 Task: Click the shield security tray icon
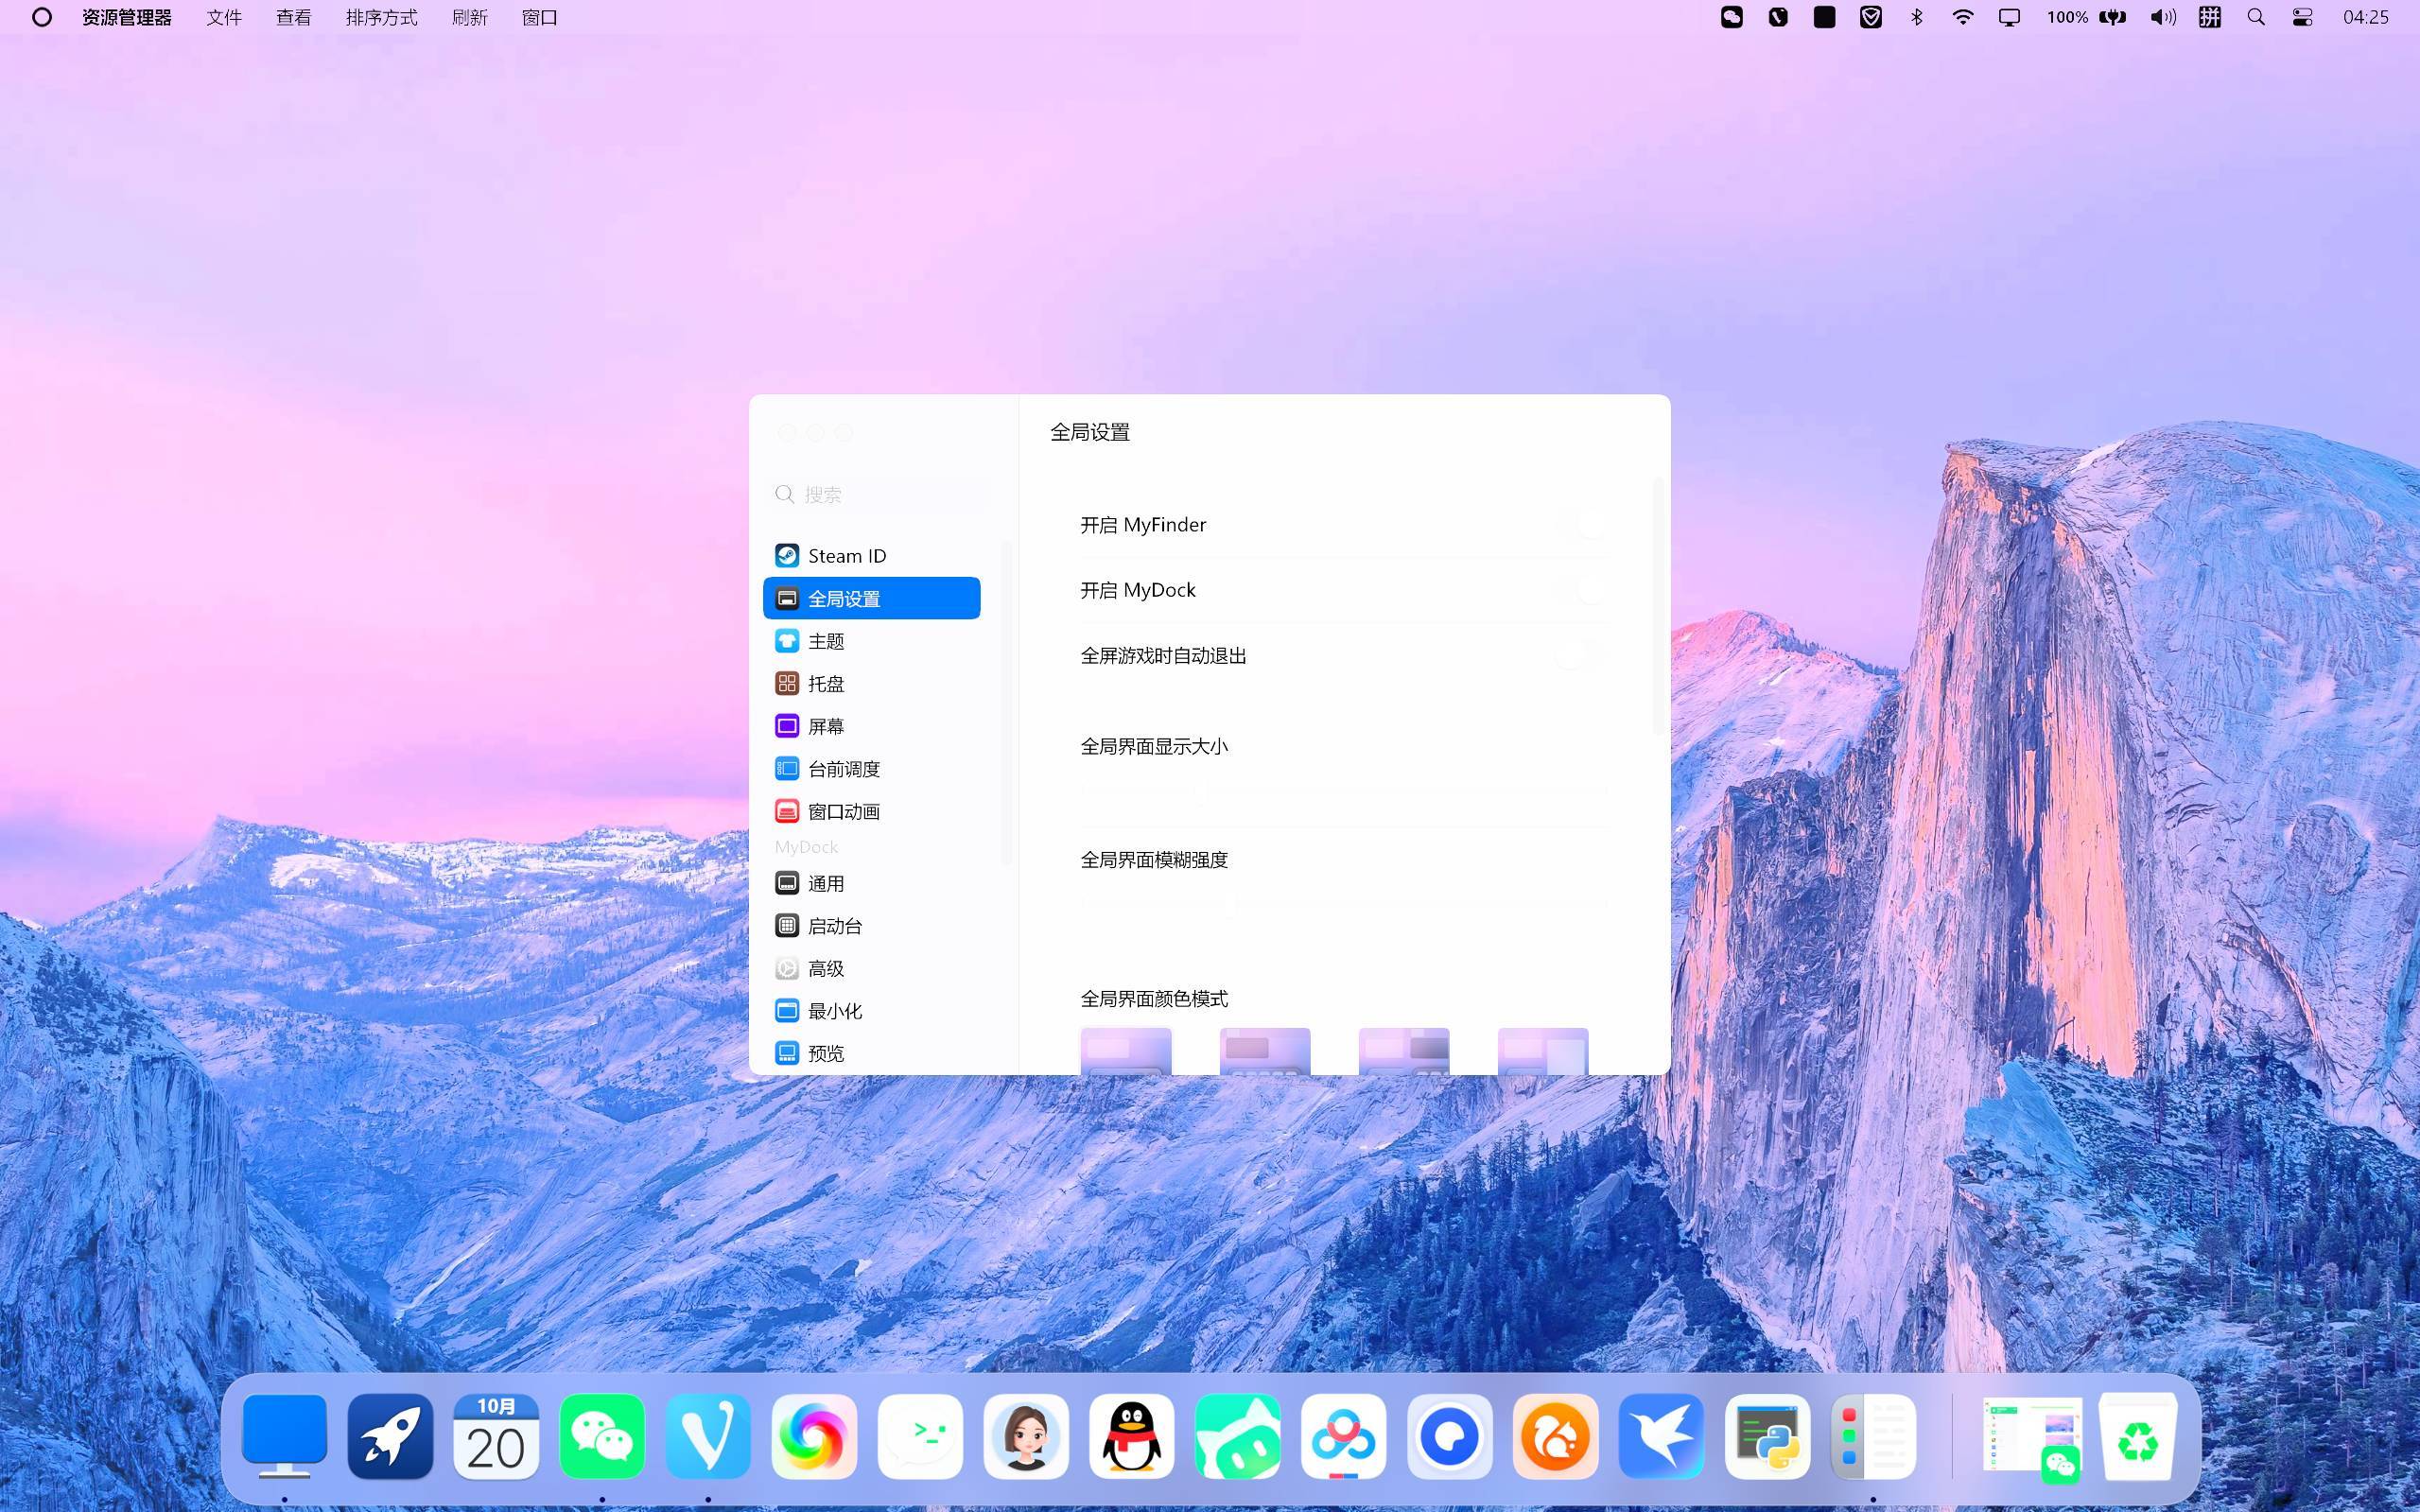point(1871,17)
